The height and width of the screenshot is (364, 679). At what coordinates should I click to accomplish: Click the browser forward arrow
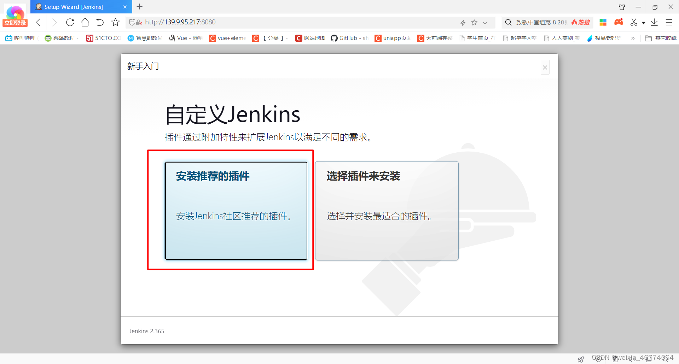click(x=54, y=22)
